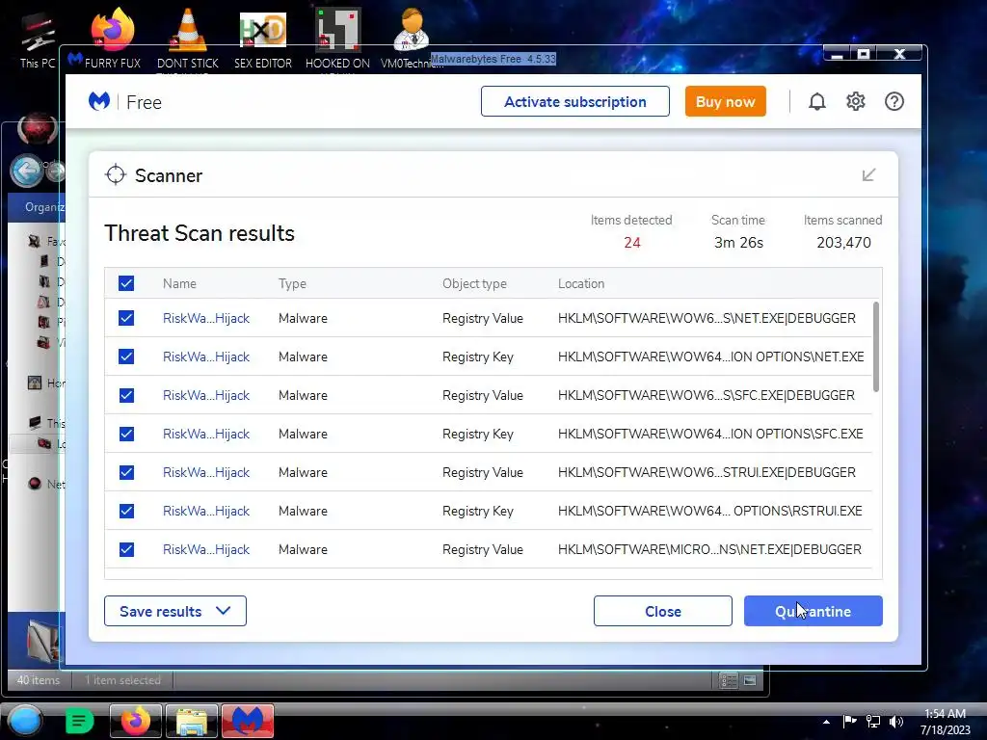
Task: Switch to File Explorer on taskbar
Action: (192, 721)
